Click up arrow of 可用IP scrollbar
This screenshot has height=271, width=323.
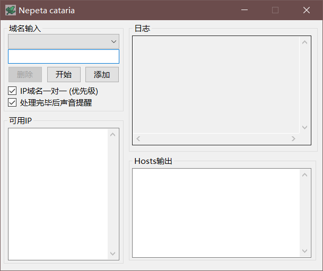click(x=112, y=135)
